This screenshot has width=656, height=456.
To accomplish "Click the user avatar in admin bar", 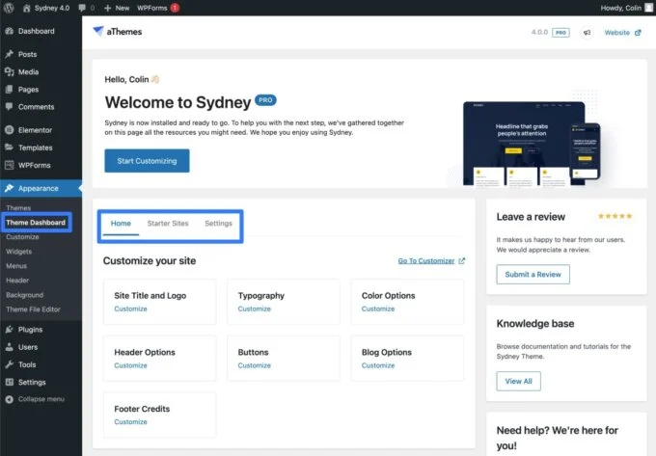I will pos(649,8).
